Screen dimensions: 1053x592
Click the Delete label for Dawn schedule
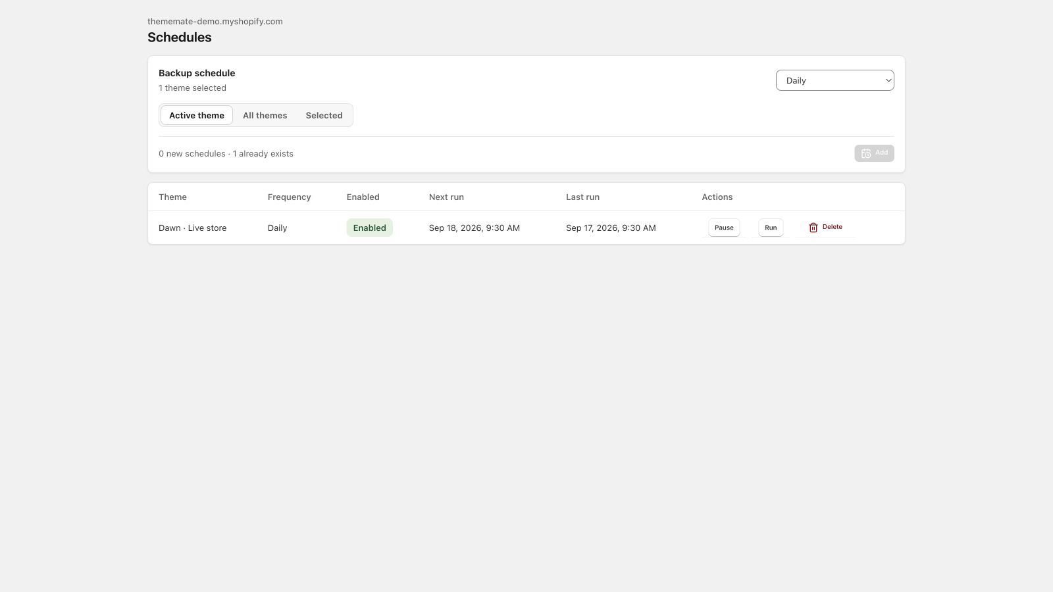tap(833, 227)
